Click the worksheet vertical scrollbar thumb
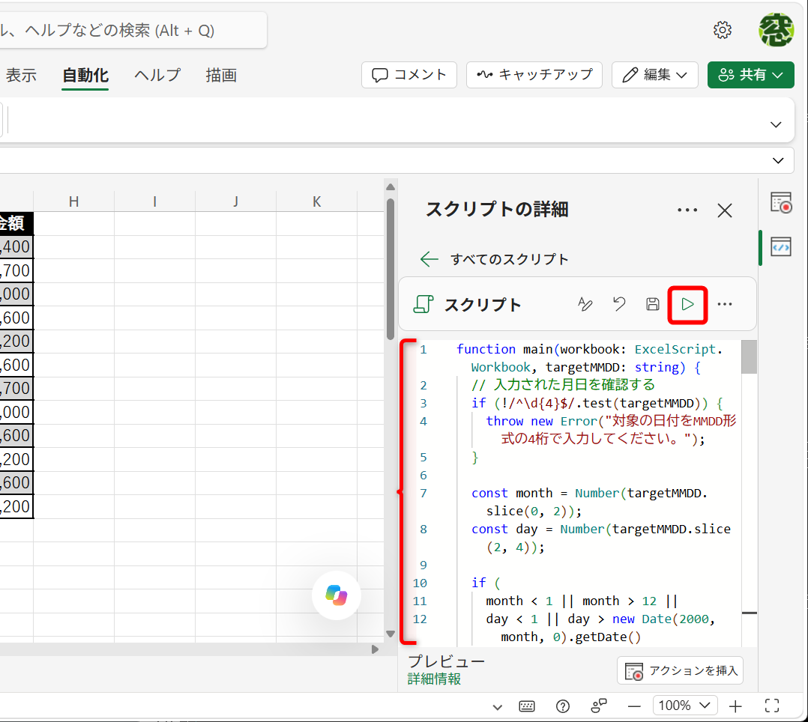 click(x=390, y=269)
